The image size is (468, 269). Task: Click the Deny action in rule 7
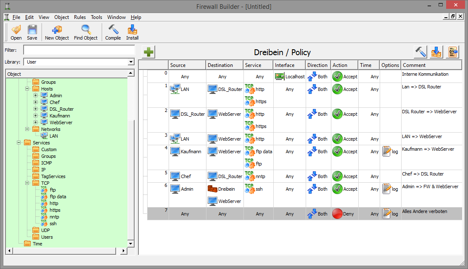click(338, 214)
